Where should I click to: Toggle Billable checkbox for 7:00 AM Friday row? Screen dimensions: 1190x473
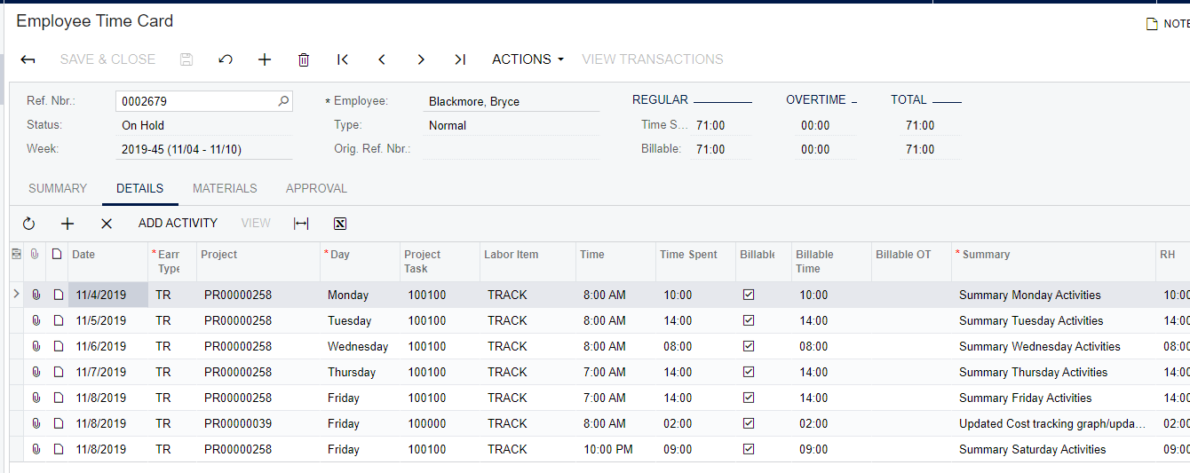click(749, 398)
